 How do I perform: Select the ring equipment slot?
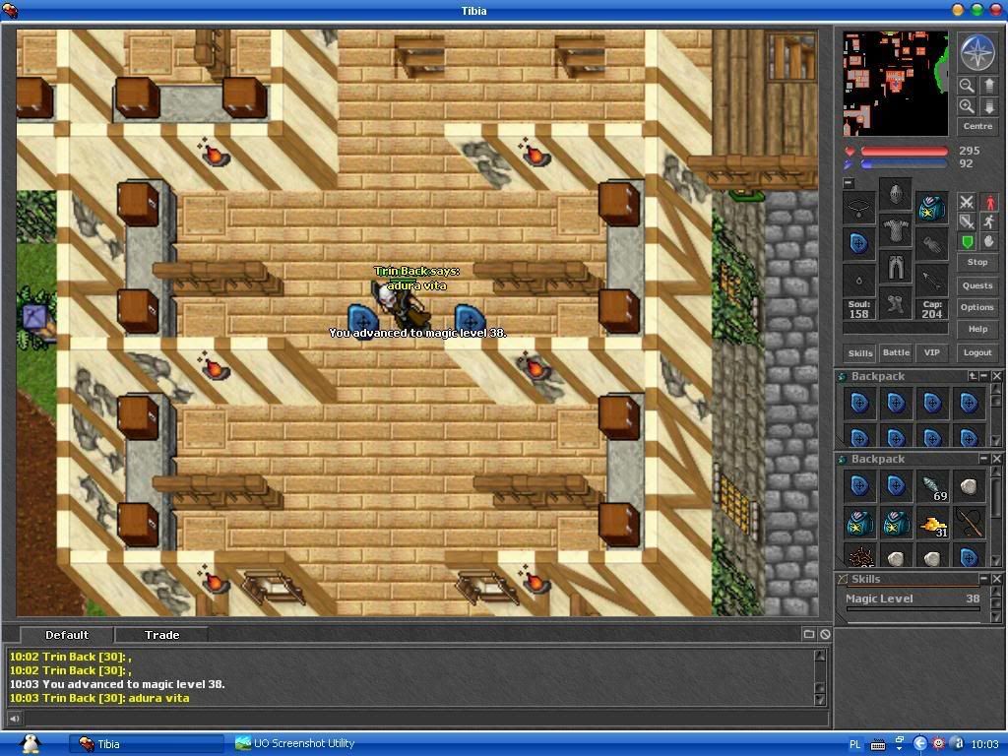(x=859, y=280)
